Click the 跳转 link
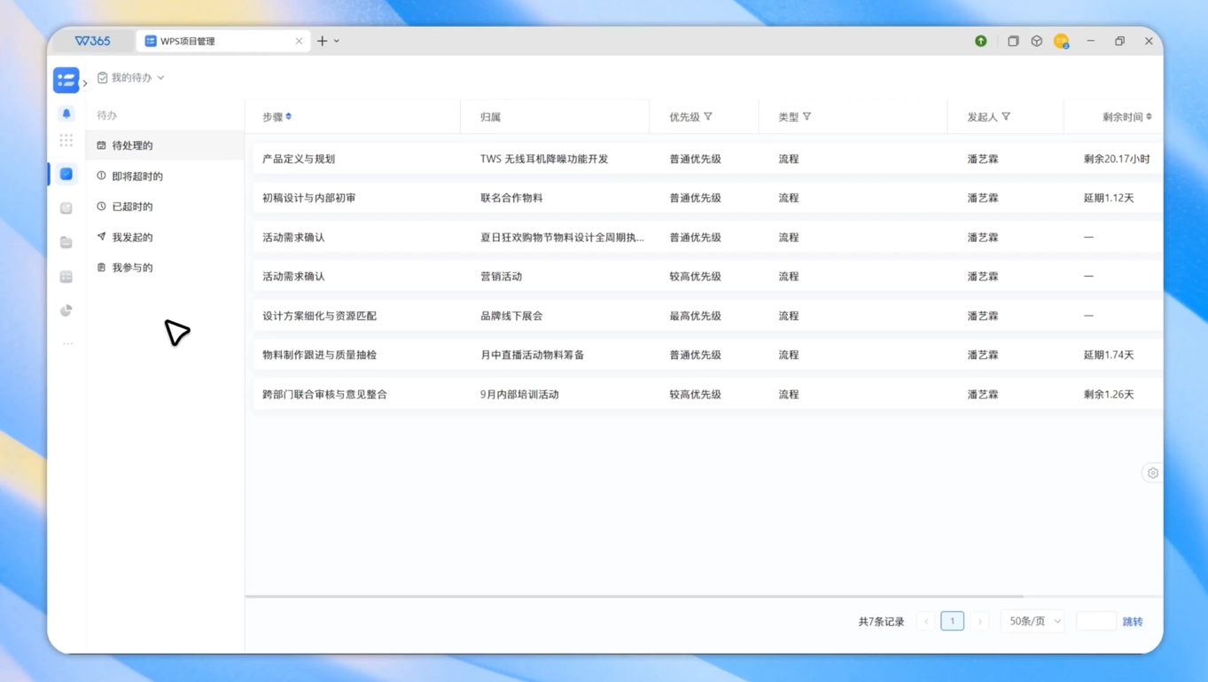The height and width of the screenshot is (682, 1208). point(1132,621)
